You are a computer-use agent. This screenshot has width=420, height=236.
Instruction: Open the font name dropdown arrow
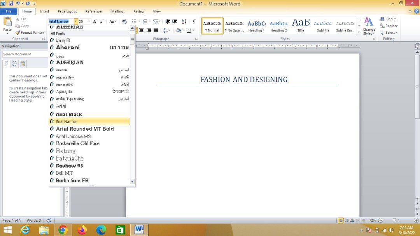click(76, 21)
